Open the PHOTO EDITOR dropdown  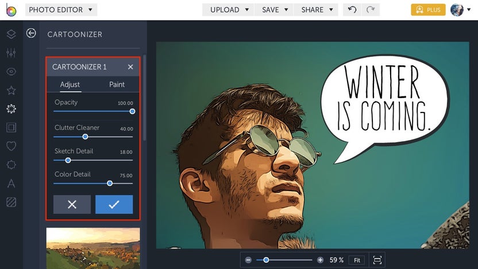click(61, 10)
